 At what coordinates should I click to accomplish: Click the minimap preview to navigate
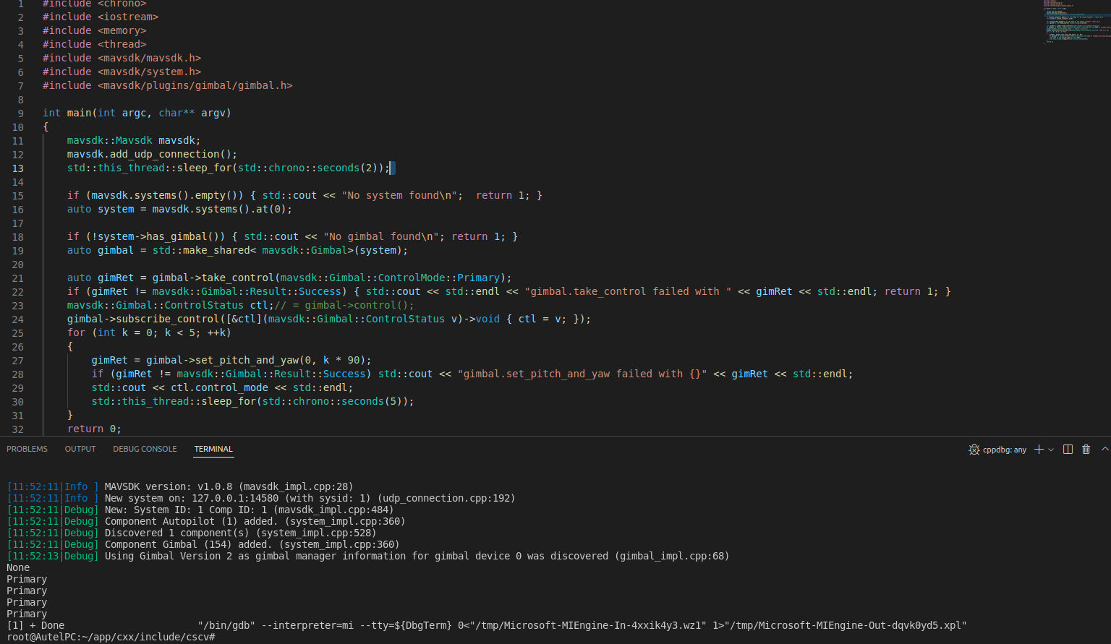(x=1076, y=22)
